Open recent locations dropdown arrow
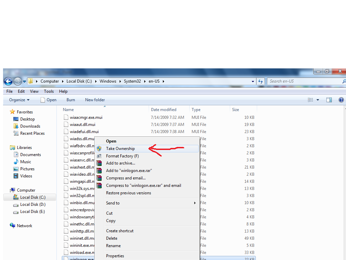The width and height of the screenshot is (346, 260). 24,82
